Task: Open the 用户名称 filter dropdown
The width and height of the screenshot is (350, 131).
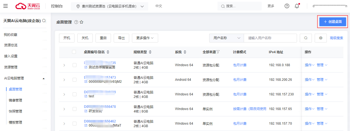Action: pos(227,38)
